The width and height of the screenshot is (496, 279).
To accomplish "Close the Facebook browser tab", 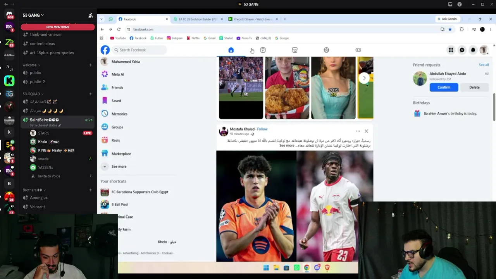I will point(167,19).
